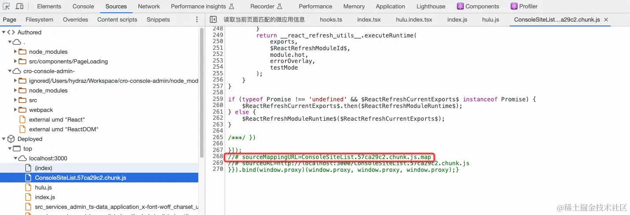Open the 读取当前页面匹配的微应用信息 editor tab

264,19
